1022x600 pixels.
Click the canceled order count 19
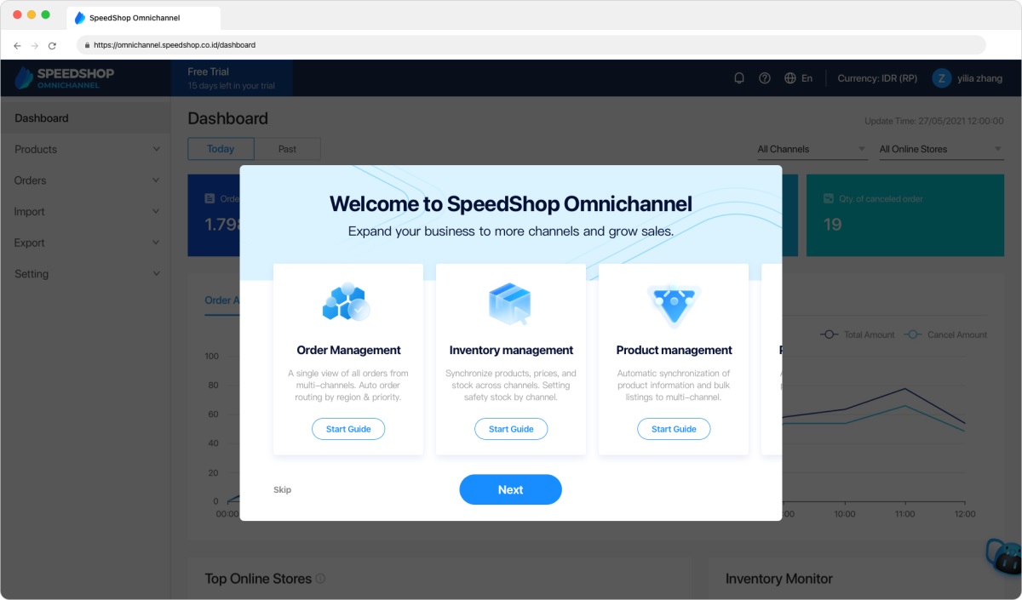pyautogui.click(x=833, y=225)
